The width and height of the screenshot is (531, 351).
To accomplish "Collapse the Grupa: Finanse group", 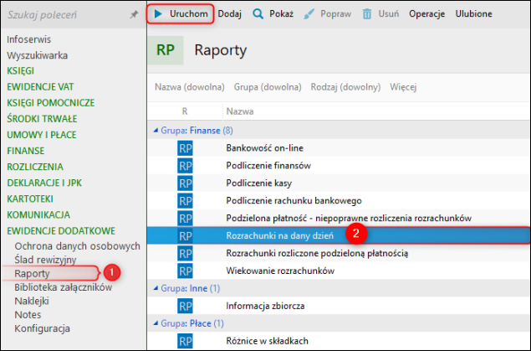I will 156,130.
